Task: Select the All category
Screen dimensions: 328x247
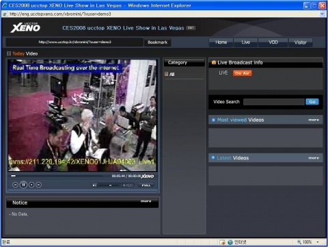Action: coord(172,74)
